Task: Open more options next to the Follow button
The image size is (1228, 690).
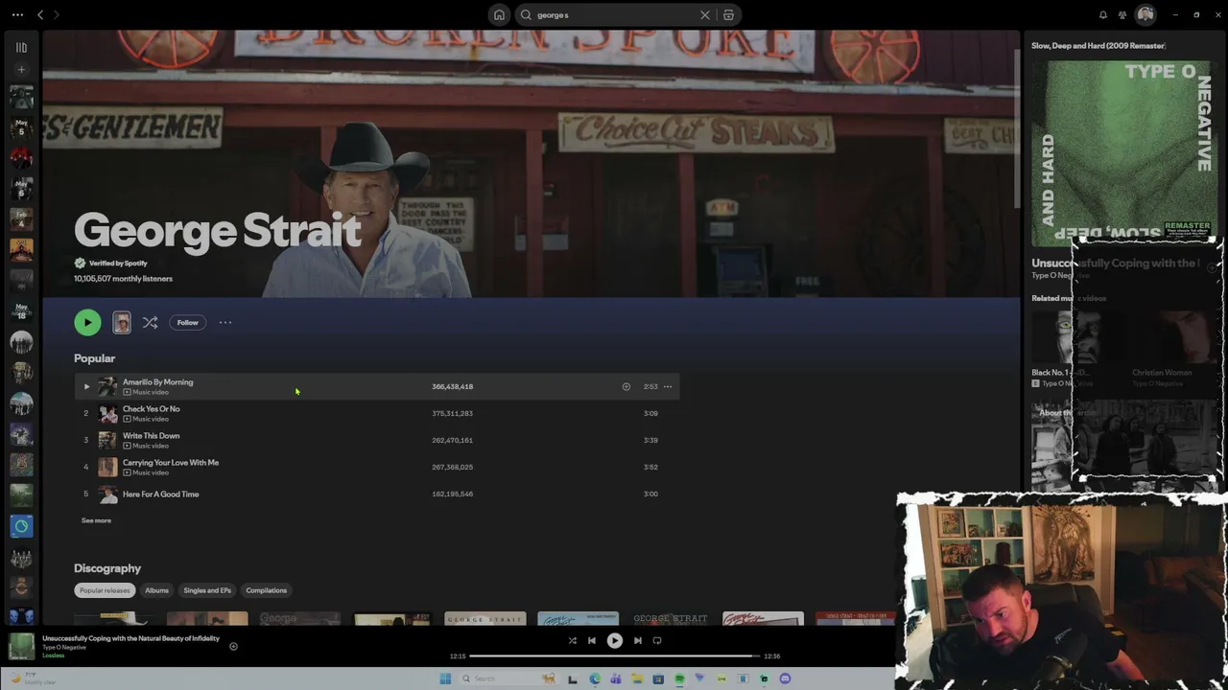Action: tap(225, 323)
